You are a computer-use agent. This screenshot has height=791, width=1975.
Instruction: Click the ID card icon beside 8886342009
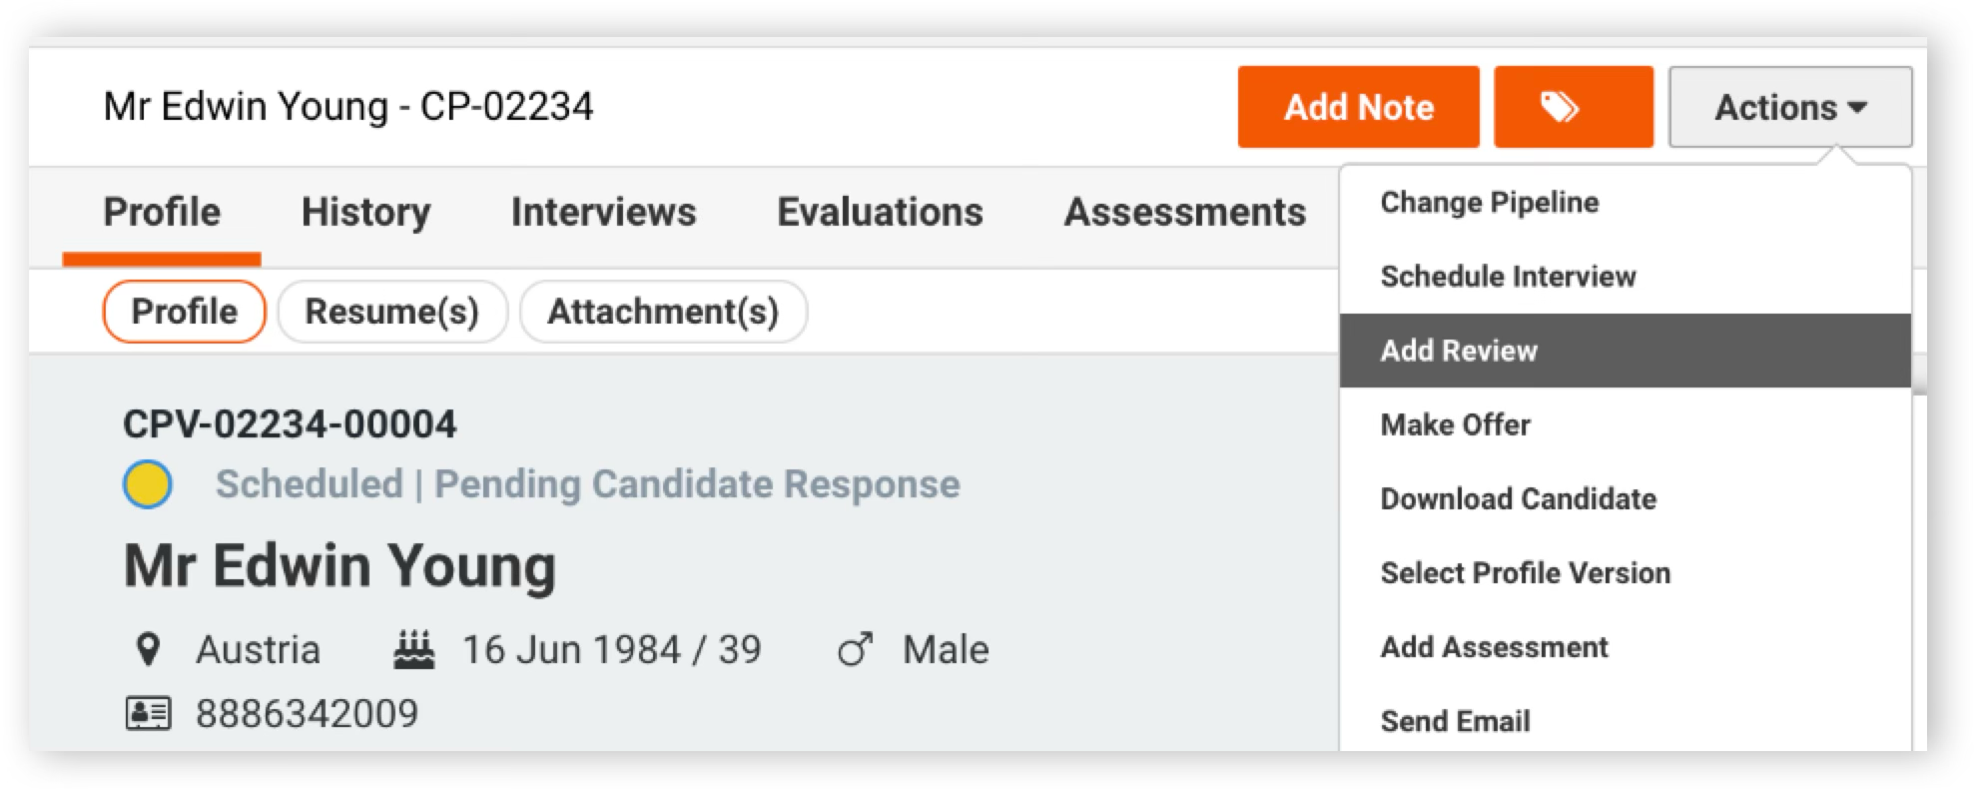148,713
